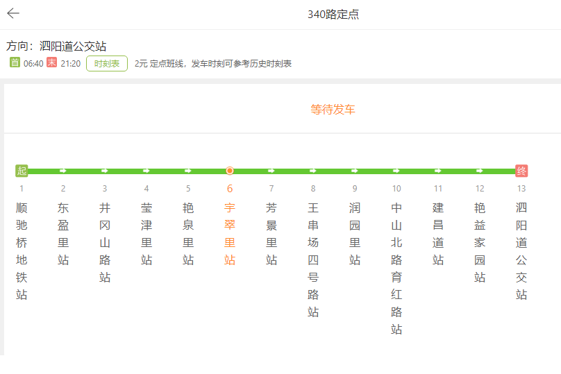The width and height of the screenshot is (561, 374).
Task: Select stop 艳泉里站
Action: pos(188,234)
